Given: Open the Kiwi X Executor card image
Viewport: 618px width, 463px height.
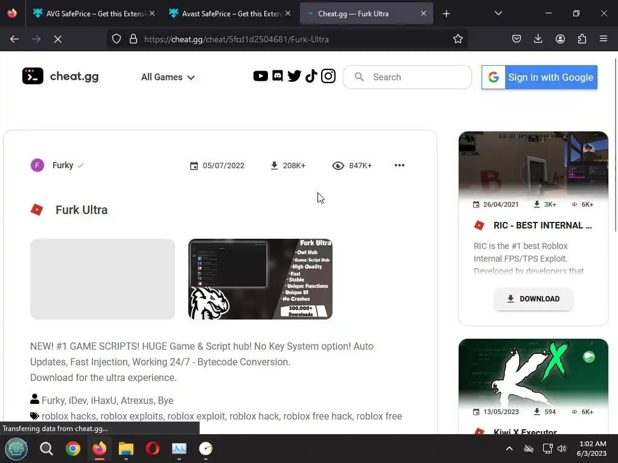Looking at the screenshot, I should (x=534, y=372).
